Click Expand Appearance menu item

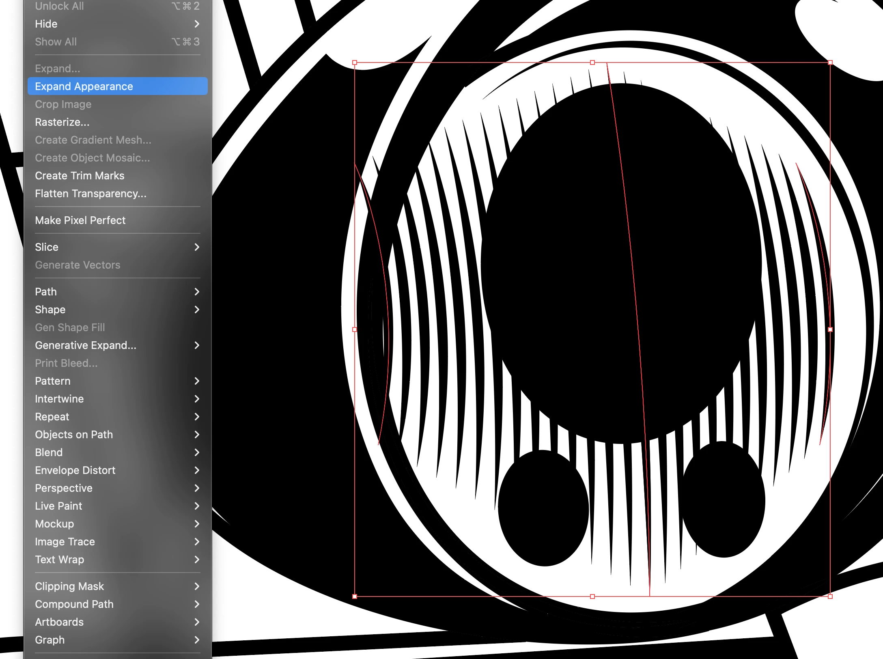pyautogui.click(x=84, y=86)
